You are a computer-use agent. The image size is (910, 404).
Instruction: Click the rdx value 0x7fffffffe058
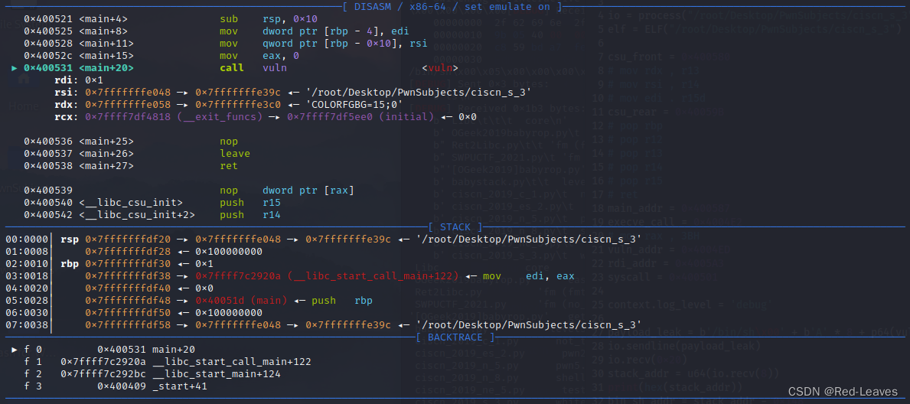pyautogui.click(x=133, y=105)
